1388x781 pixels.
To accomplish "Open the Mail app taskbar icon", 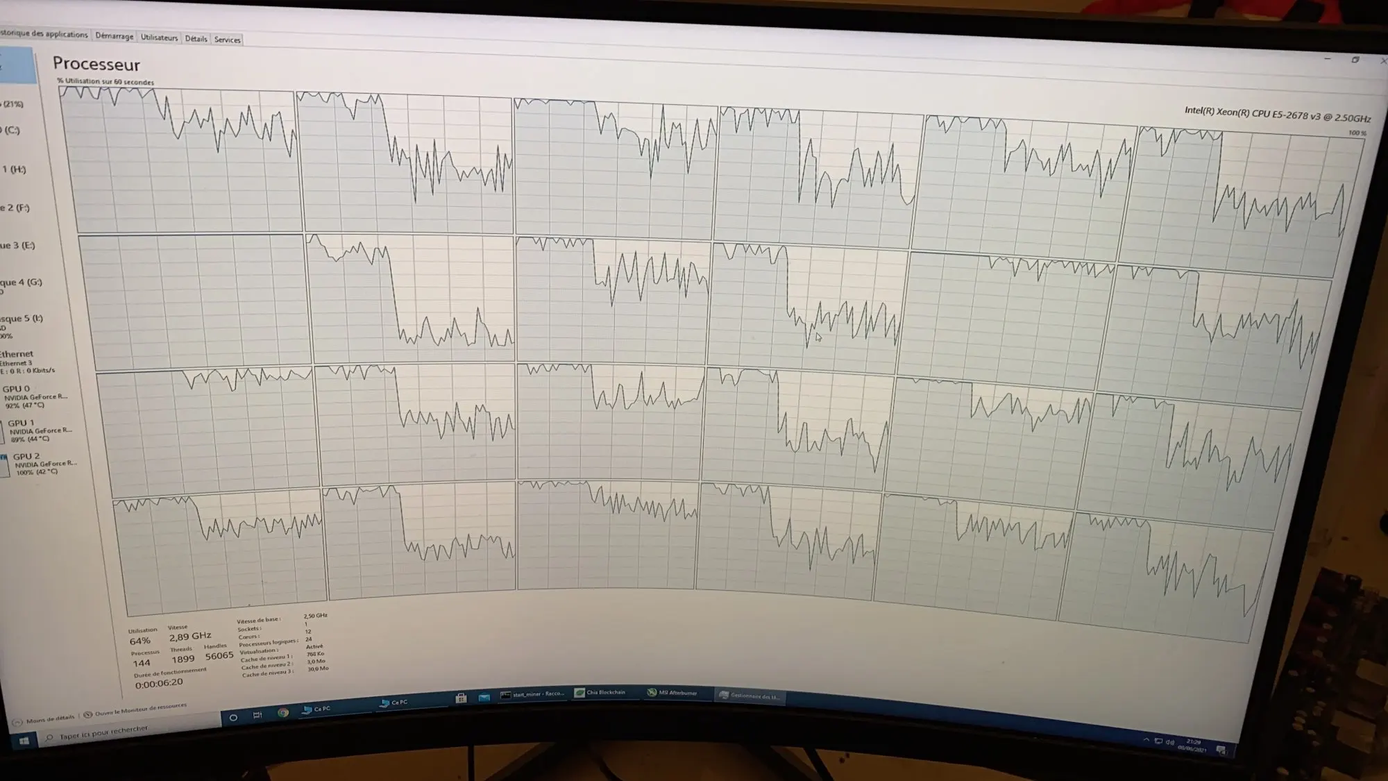I will click(484, 696).
